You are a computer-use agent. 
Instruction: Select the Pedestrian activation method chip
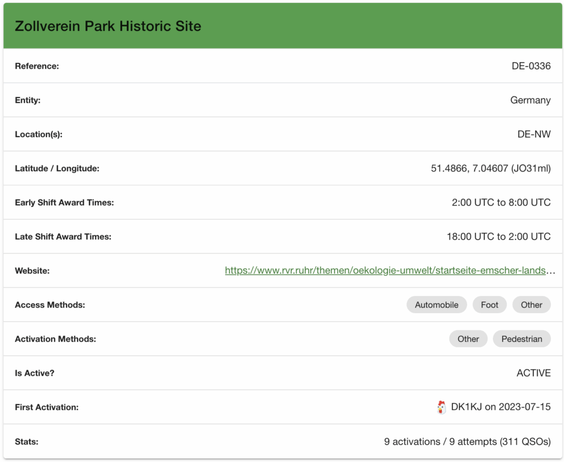522,339
